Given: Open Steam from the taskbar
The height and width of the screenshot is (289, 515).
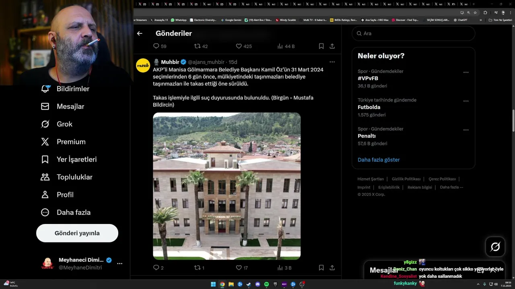Looking at the screenshot, I should coord(249,284).
